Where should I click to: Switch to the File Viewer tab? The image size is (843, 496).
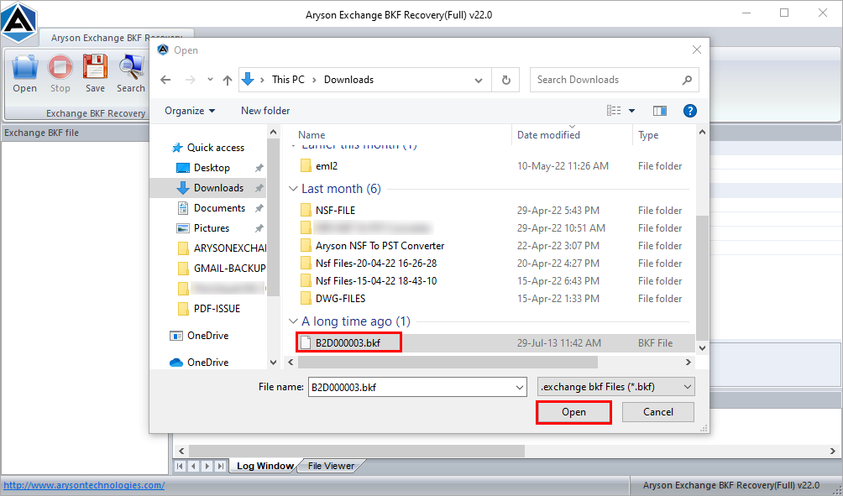pyautogui.click(x=331, y=466)
